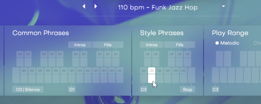Image resolution: width=261 pixels, height=104 pixels.
Task: Click the first black key in Play Range
Action: [x=219, y=59]
